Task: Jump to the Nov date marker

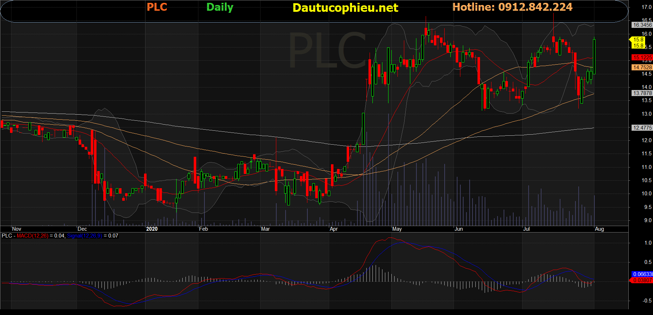Action: click(x=17, y=229)
